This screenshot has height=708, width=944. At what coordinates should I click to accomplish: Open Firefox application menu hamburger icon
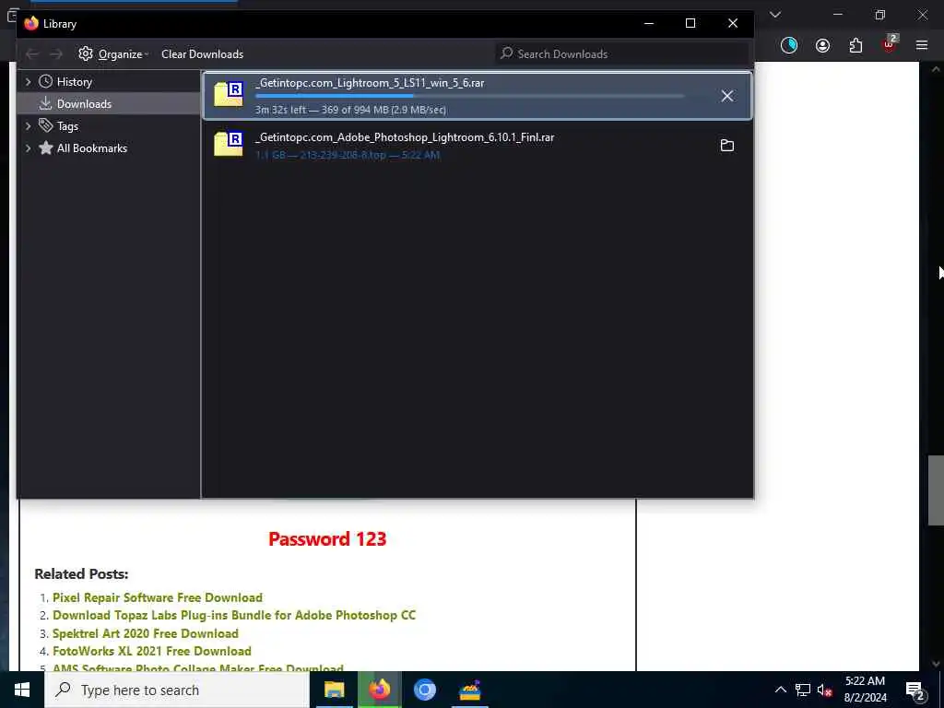tap(922, 45)
